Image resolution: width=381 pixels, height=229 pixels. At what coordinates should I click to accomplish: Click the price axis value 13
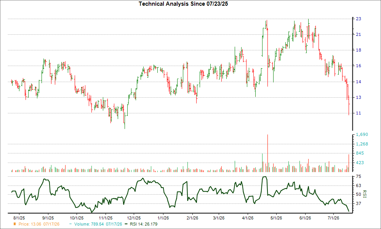[x=359, y=97]
